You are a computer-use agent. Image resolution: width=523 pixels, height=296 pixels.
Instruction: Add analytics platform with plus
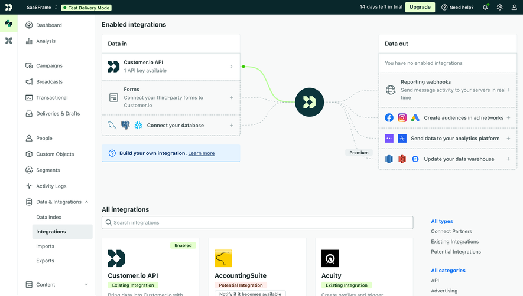508,138
